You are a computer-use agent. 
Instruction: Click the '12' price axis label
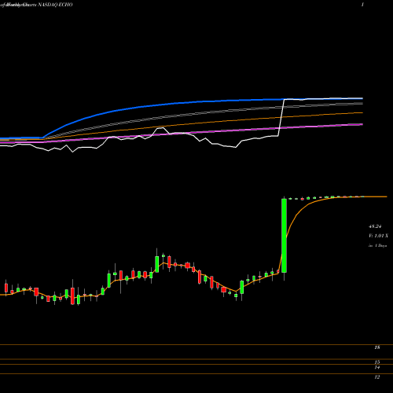pos(377,377)
